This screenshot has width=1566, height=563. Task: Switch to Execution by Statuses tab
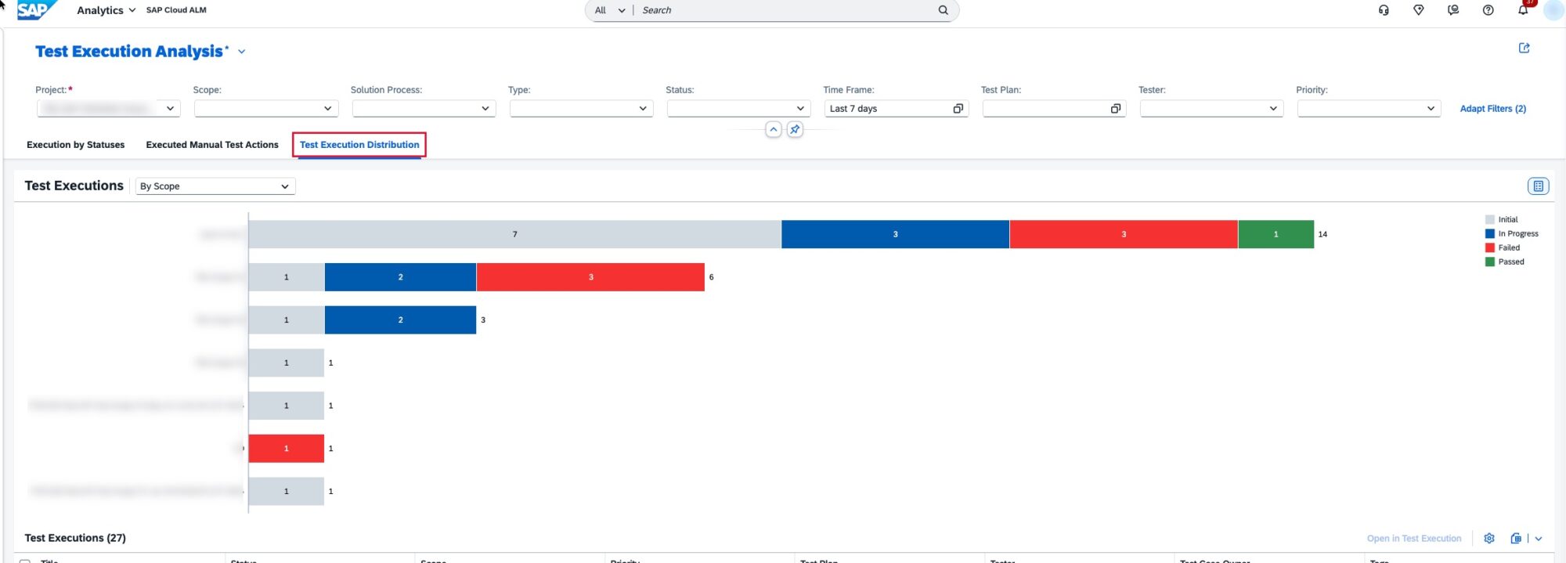coord(75,145)
